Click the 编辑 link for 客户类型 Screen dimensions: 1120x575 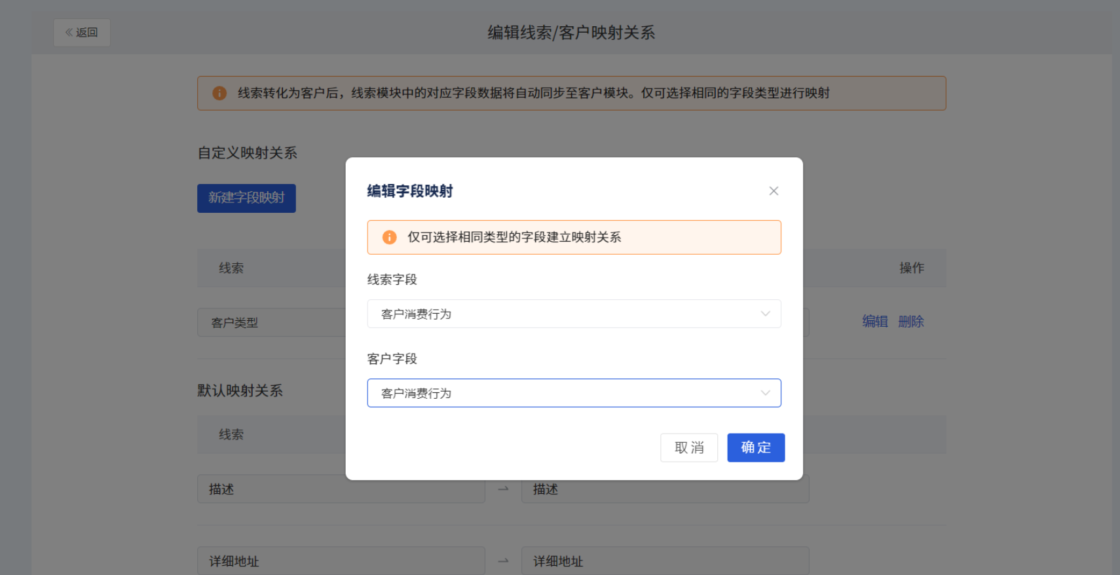coord(875,322)
